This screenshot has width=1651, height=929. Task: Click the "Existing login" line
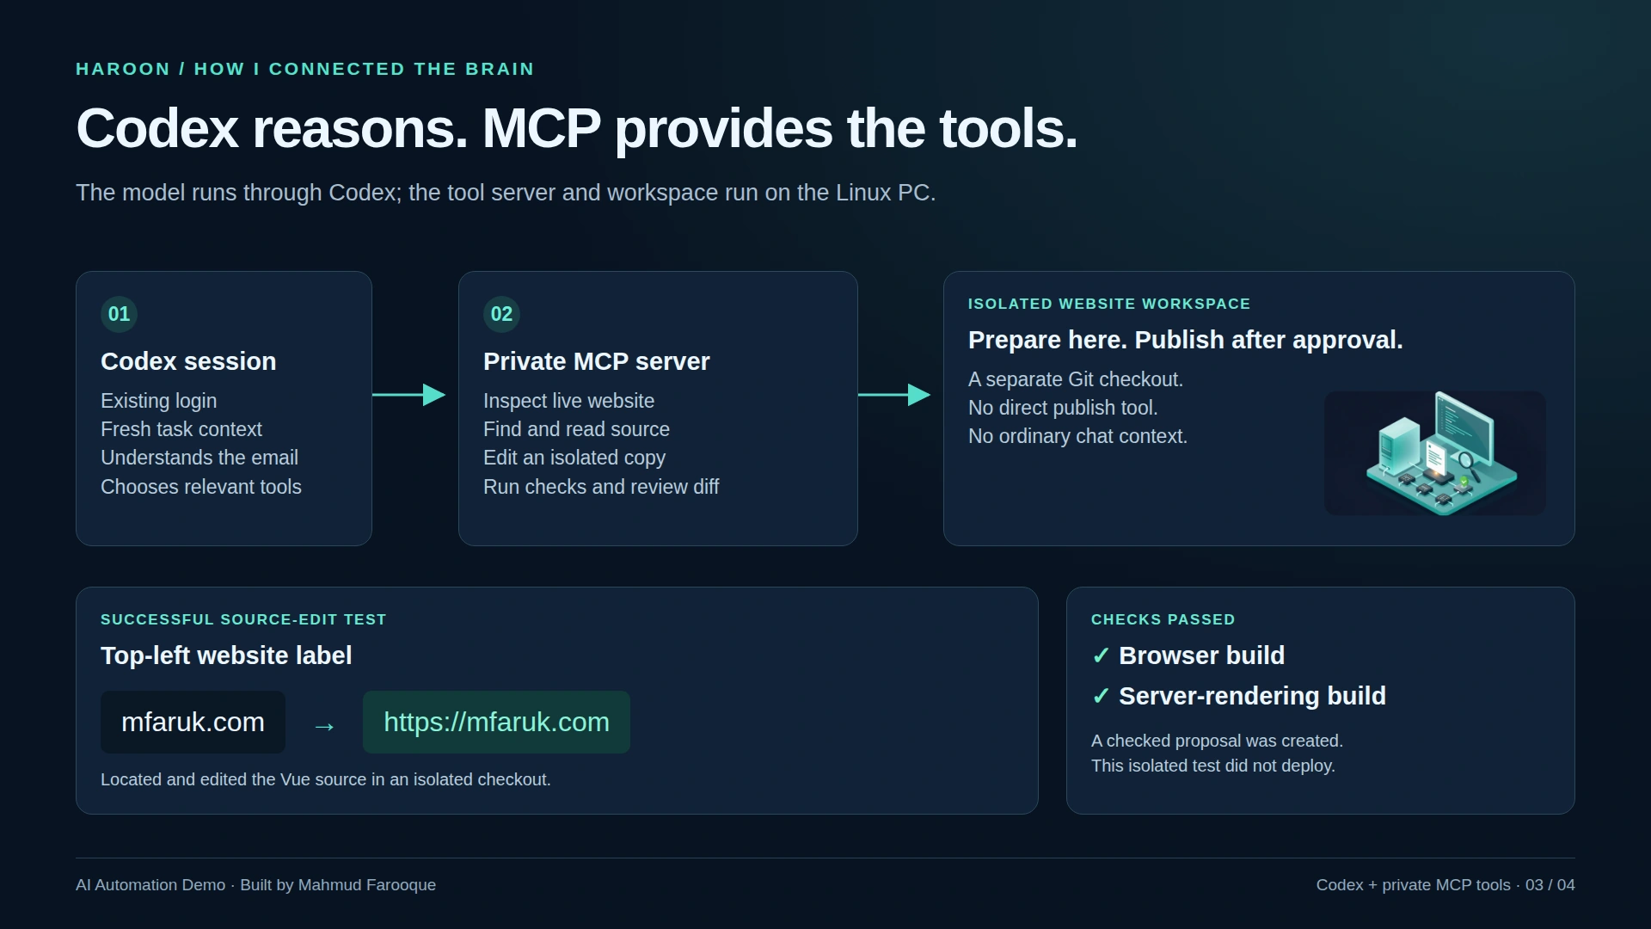[x=159, y=401]
